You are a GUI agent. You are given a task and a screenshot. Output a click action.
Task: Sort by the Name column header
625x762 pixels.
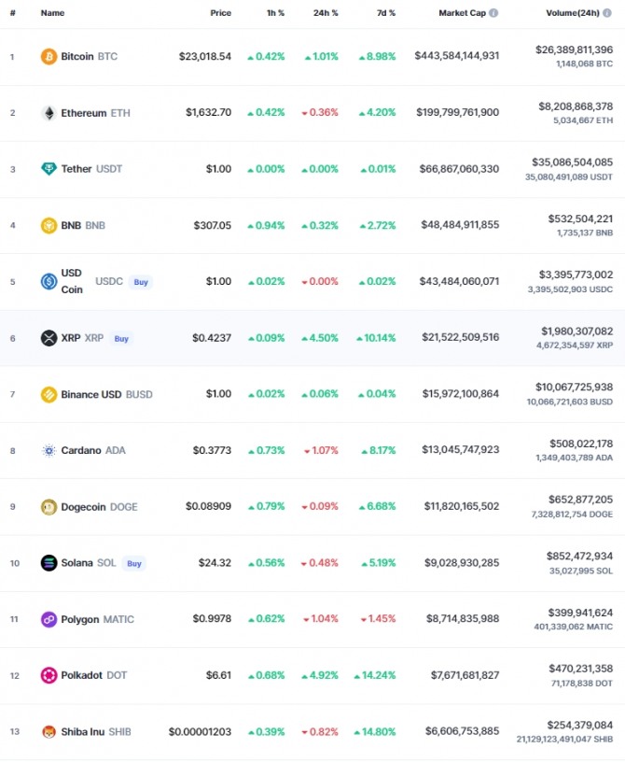point(52,13)
